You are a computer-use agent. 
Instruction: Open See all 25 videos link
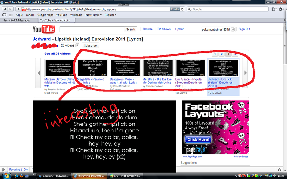[x=57, y=54]
